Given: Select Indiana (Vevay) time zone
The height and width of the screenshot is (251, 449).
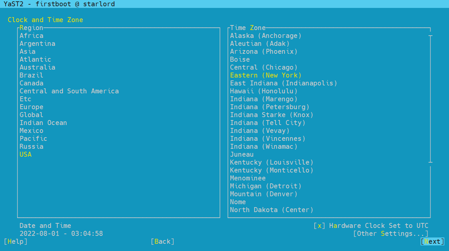Looking at the screenshot, I should pyautogui.click(x=260, y=131).
